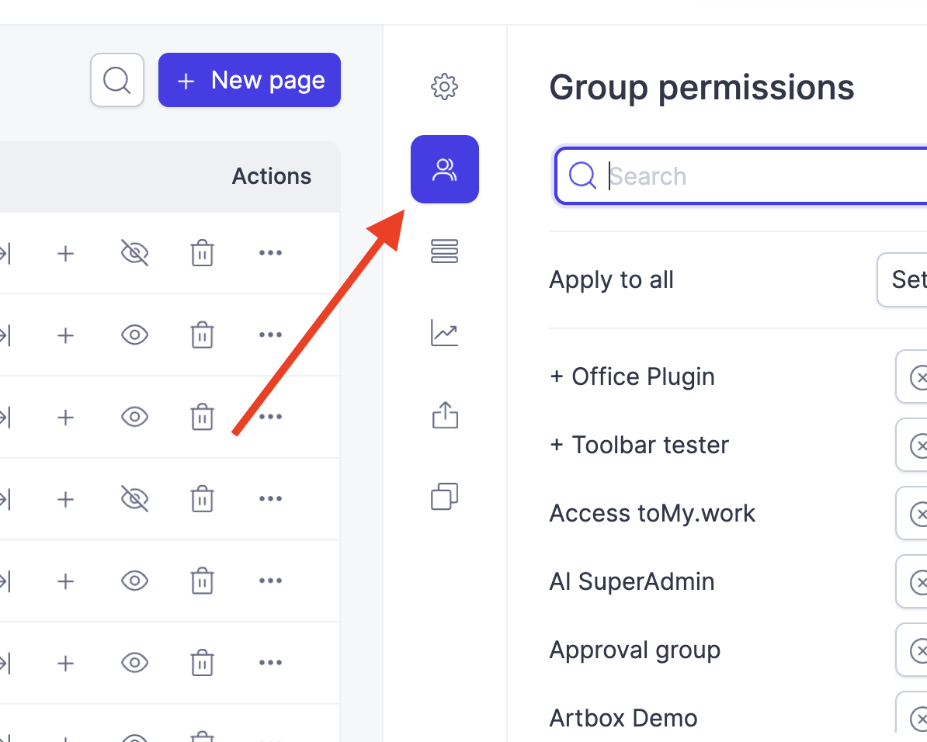Open the ellipsis menu on the fifth row
This screenshot has height=742, width=927.
(269, 581)
